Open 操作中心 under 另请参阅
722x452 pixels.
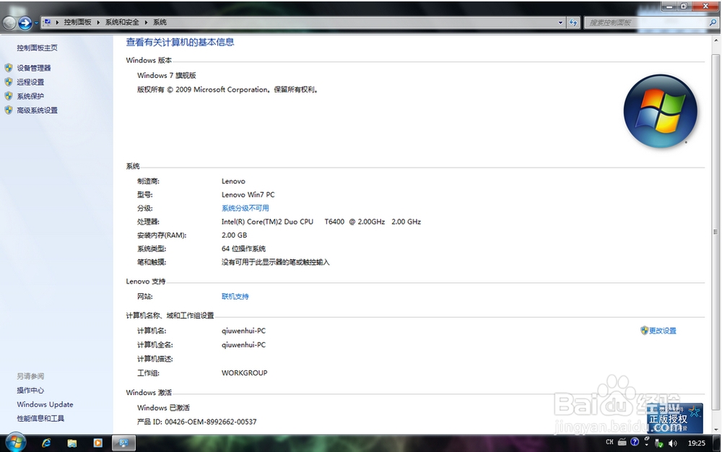coord(30,391)
